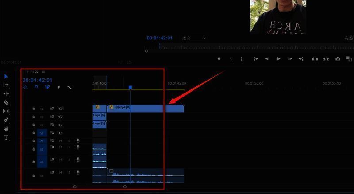Select the 6.mp4 [V] clip on V2

pyautogui.click(x=99, y=124)
